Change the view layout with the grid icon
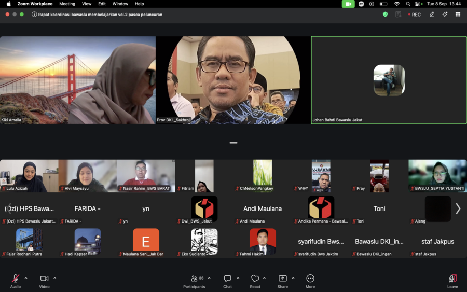 (x=458, y=15)
